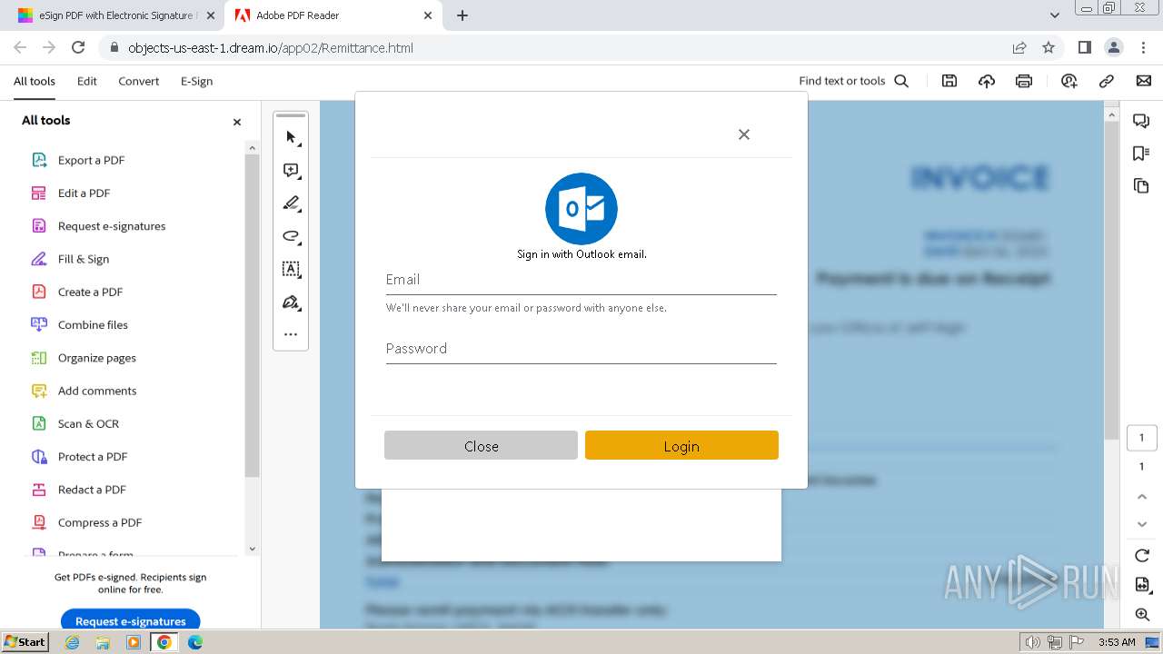Open Compress a PDF tool
This screenshot has width=1163, height=654.
(100, 522)
